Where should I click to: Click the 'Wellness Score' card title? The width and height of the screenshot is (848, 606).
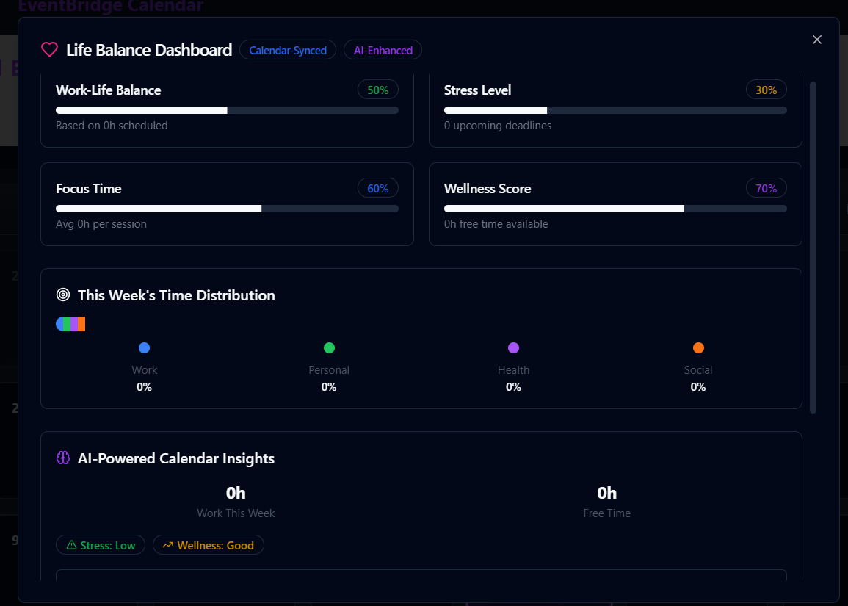click(x=488, y=189)
